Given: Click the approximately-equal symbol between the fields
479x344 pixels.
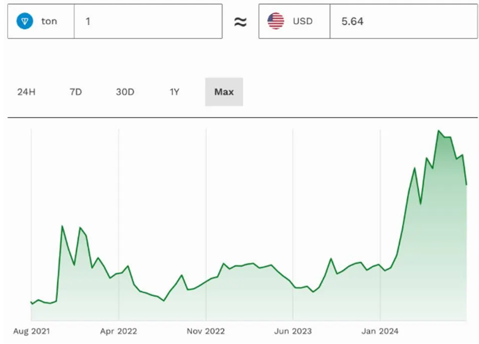Looking at the screenshot, I should (241, 22).
